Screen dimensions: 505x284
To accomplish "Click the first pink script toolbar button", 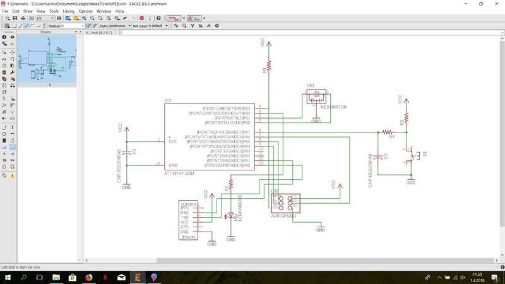I will point(174,18).
